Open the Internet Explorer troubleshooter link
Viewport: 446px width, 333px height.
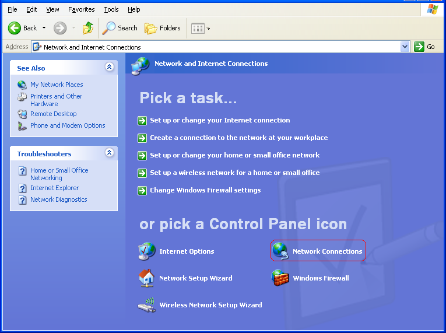[55, 188]
